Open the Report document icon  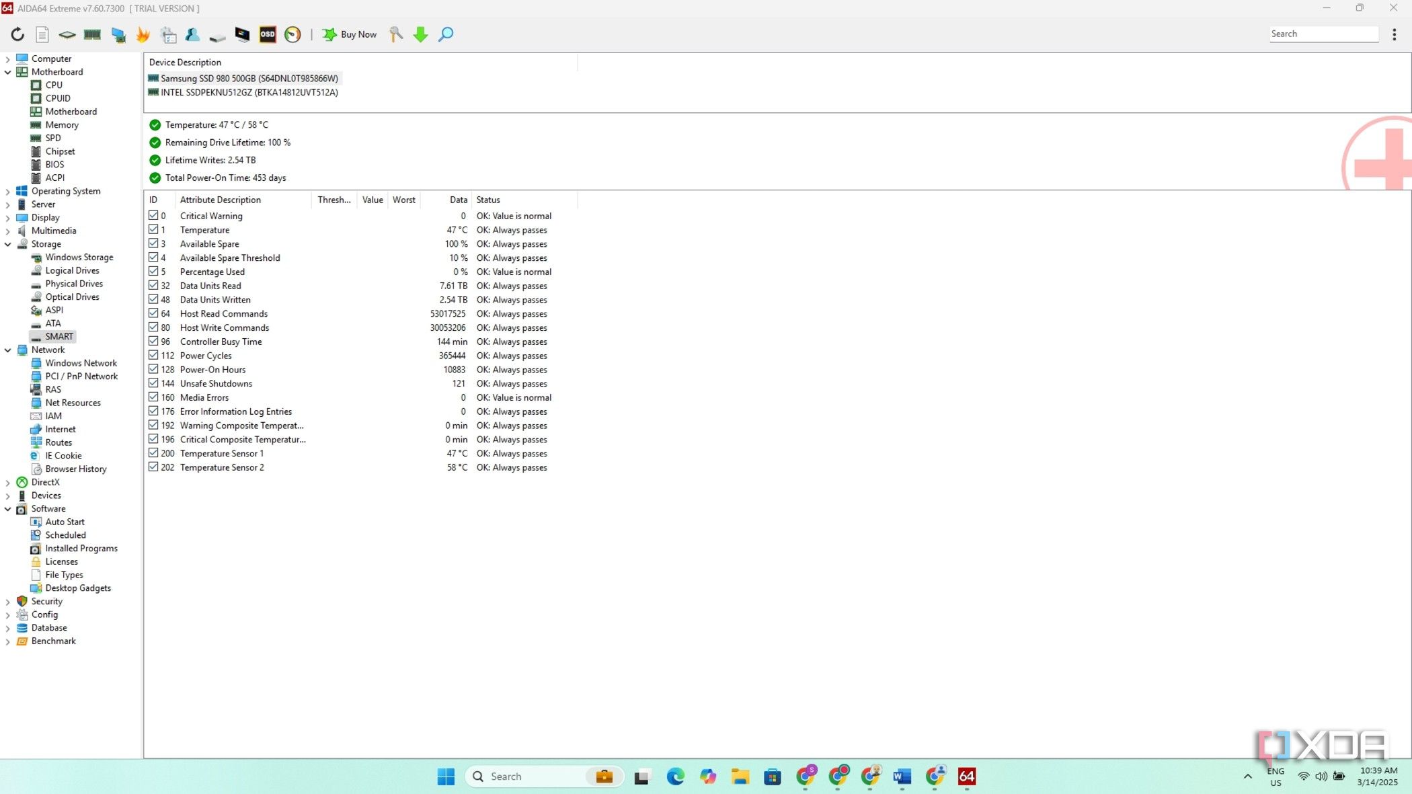coord(42,34)
